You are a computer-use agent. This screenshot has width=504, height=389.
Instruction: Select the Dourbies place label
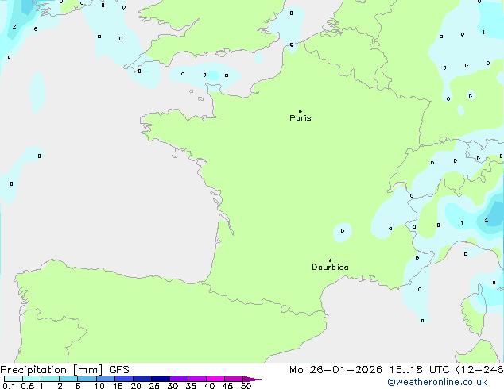tap(330, 268)
